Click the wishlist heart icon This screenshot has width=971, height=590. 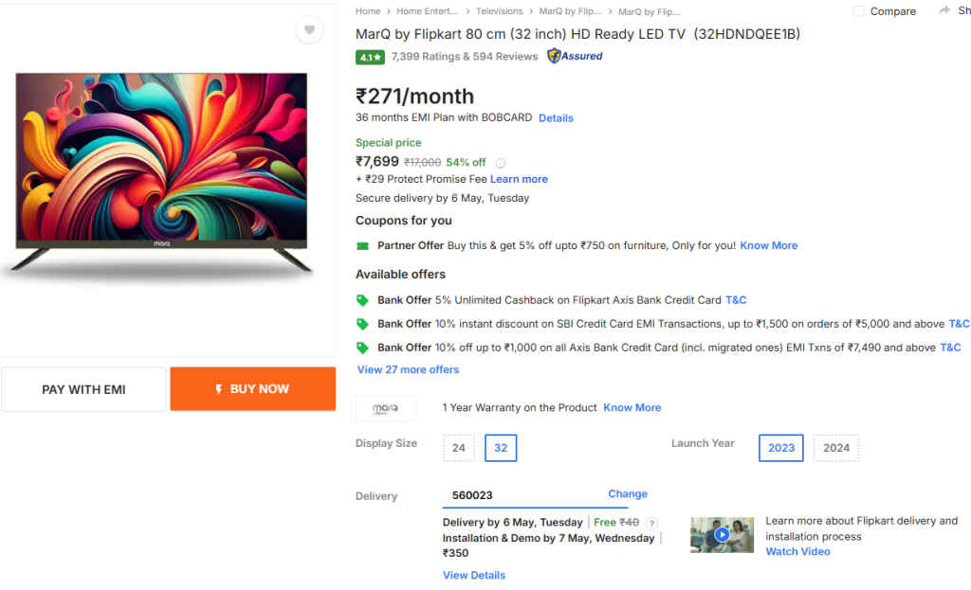pos(309,29)
